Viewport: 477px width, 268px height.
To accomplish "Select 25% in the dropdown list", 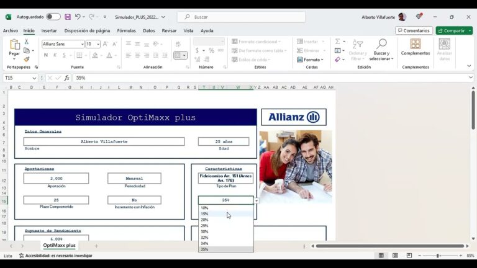I will pyautogui.click(x=225, y=226).
